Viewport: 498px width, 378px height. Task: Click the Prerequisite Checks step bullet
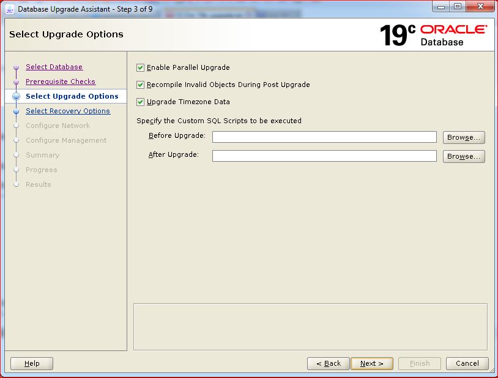click(17, 82)
